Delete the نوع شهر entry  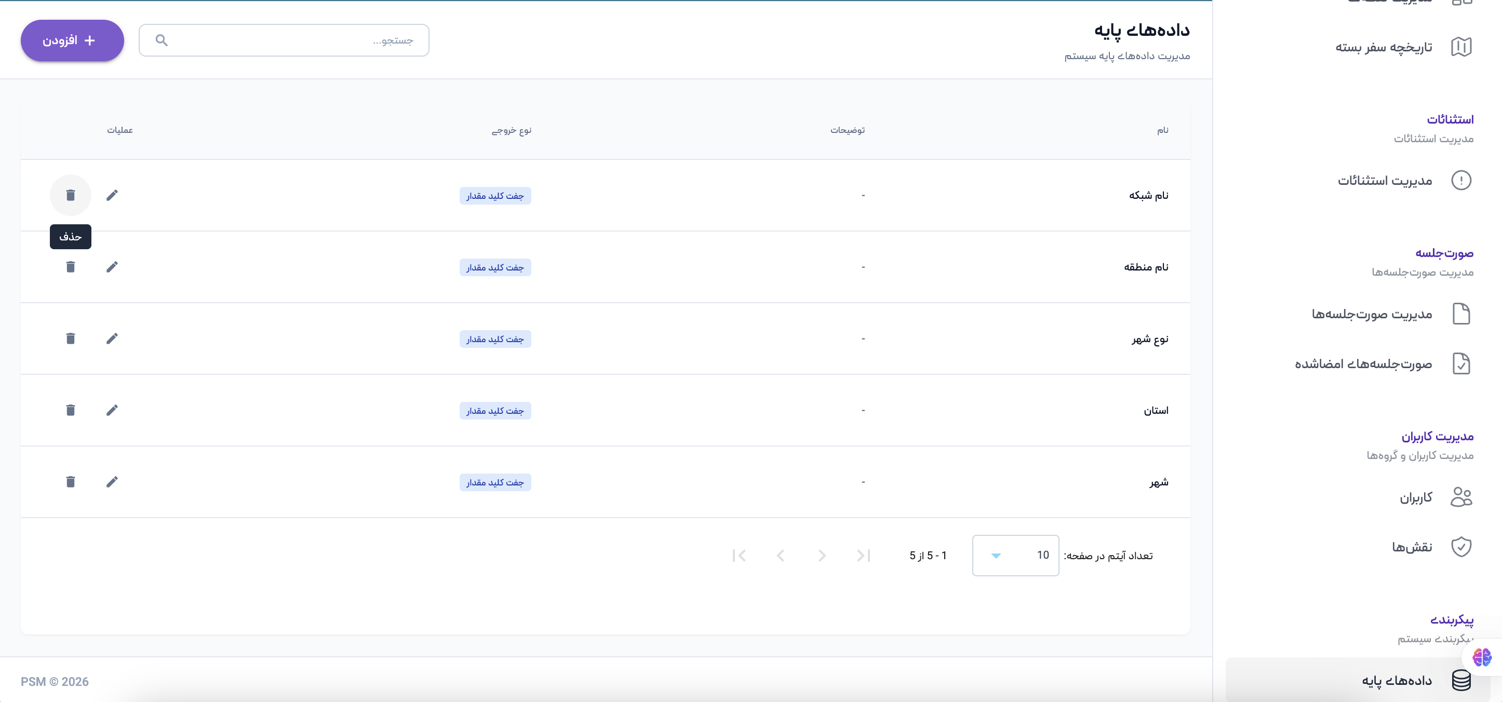tap(71, 338)
